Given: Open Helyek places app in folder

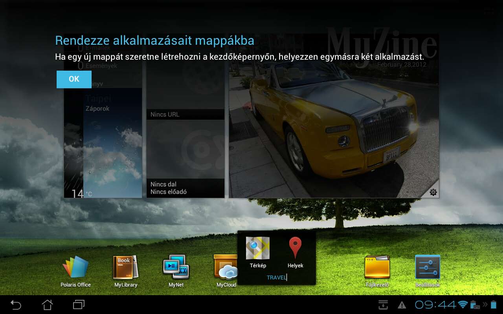Looking at the screenshot, I should [295, 252].
